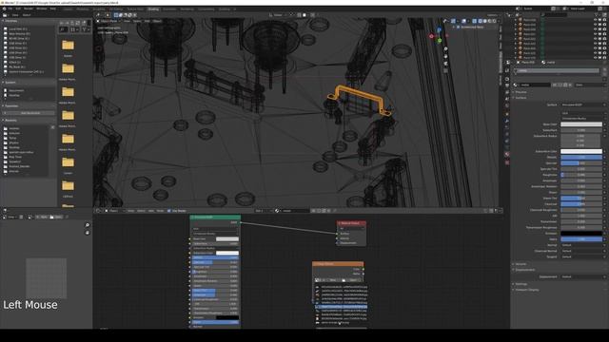The image size is (609, 342).
Task: Open the Window menu
Action: point(42,9)
